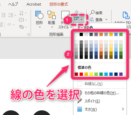Select the blue standard color
The width and height of the screenshot is (131, 115).
(111, 74)
